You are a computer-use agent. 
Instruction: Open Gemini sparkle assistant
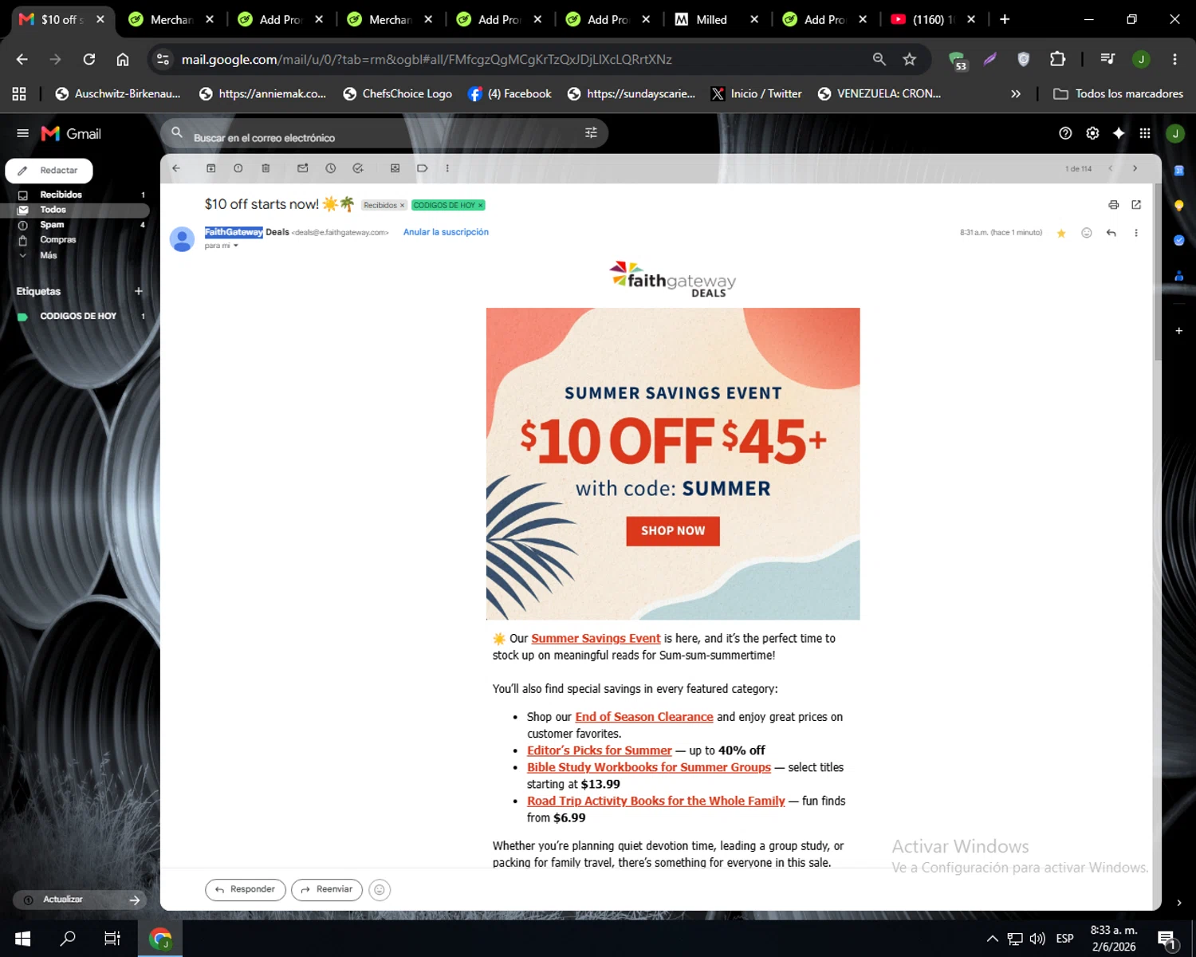tap(1119, 133)
